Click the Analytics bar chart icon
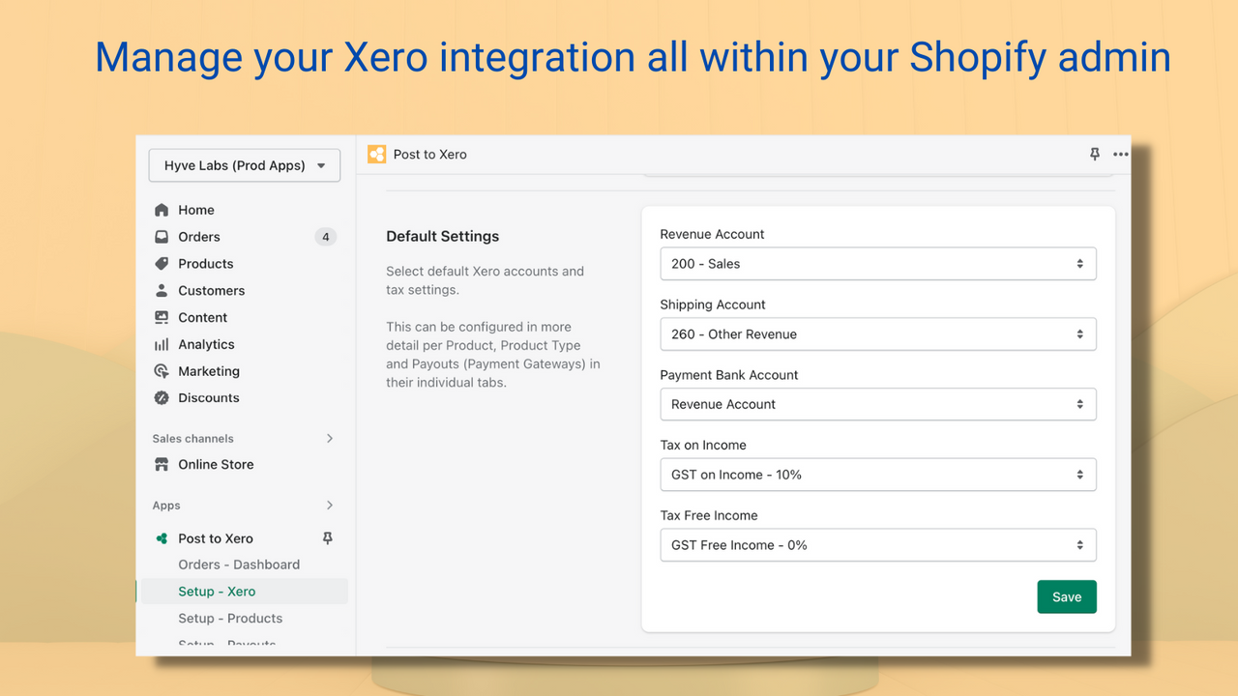 (x=162, y=344)
